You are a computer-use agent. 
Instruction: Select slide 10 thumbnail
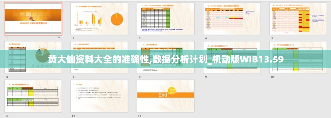tap(298, 57)
